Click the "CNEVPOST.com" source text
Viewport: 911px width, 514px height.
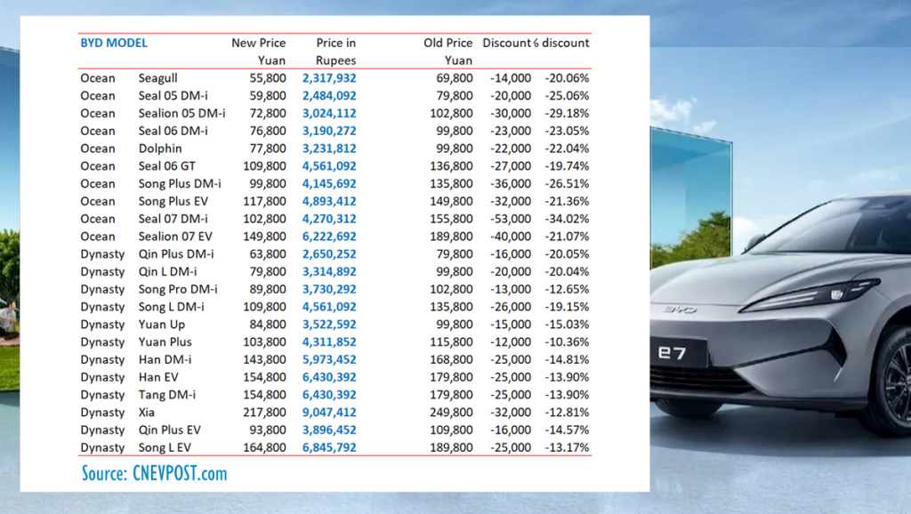coord(180,473)
